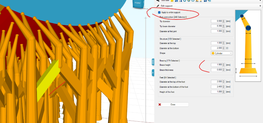Click Diameter at bottom of foot field
The height and width of the screenshot is (123, 263).
tap(217, 87)
